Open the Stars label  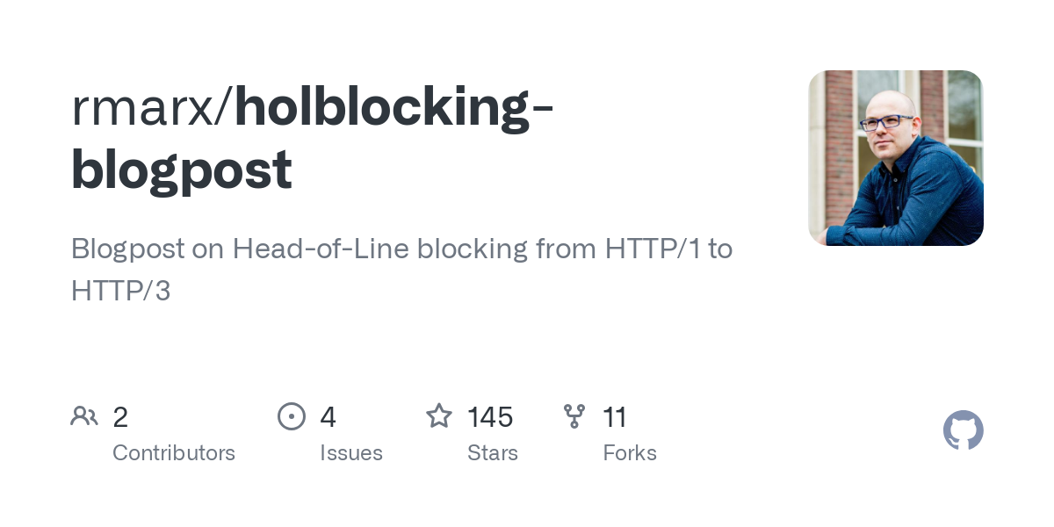(x=493, y=453)
